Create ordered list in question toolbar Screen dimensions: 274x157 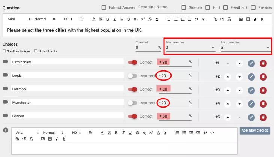pyautogui.click(x=169, y=19)
